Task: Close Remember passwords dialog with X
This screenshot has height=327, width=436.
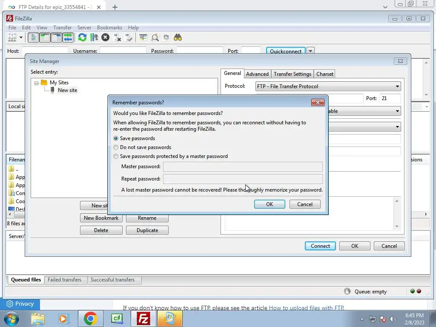Action: pyautogui.click(x=318, y=102)
